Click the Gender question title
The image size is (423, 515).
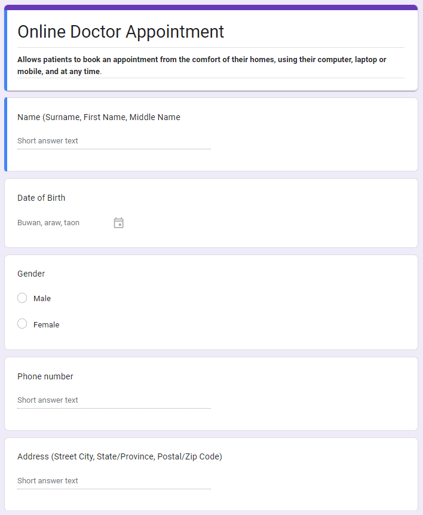(31, 274)
